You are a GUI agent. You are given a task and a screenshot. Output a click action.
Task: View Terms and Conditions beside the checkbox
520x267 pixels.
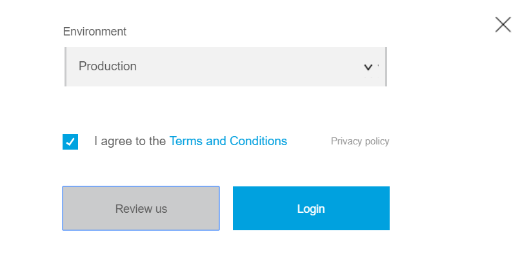228,141
